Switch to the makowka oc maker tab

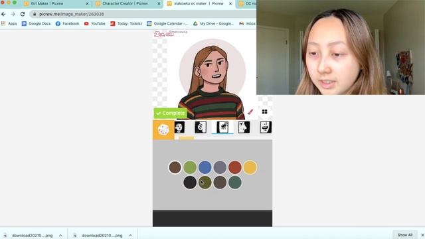coord(199,4)
